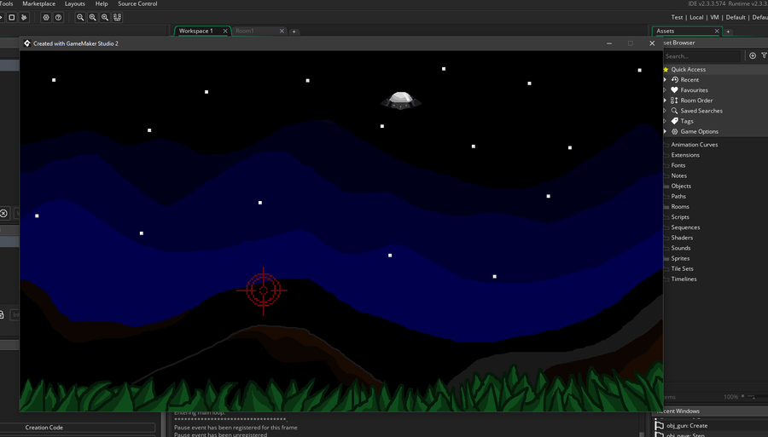This screenshot has height=437, width=768.
Task: Open obj_gun: Create in Recent Windows
Action: click(687, 426)
